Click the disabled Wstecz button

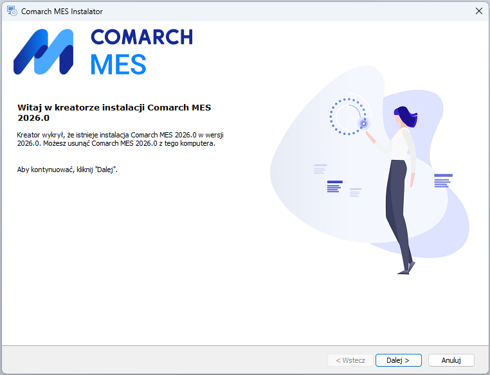click(x=350, y=360)
